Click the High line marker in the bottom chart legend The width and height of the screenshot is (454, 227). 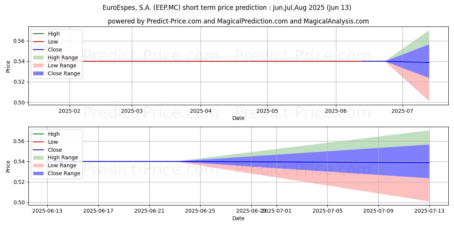[39, 134]
